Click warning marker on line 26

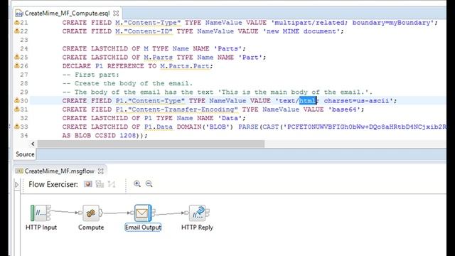click(17, 66)
